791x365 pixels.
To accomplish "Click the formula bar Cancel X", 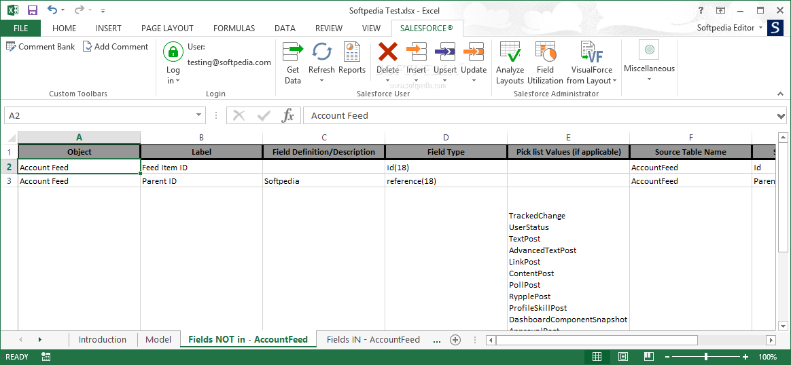I will [239, 116].
